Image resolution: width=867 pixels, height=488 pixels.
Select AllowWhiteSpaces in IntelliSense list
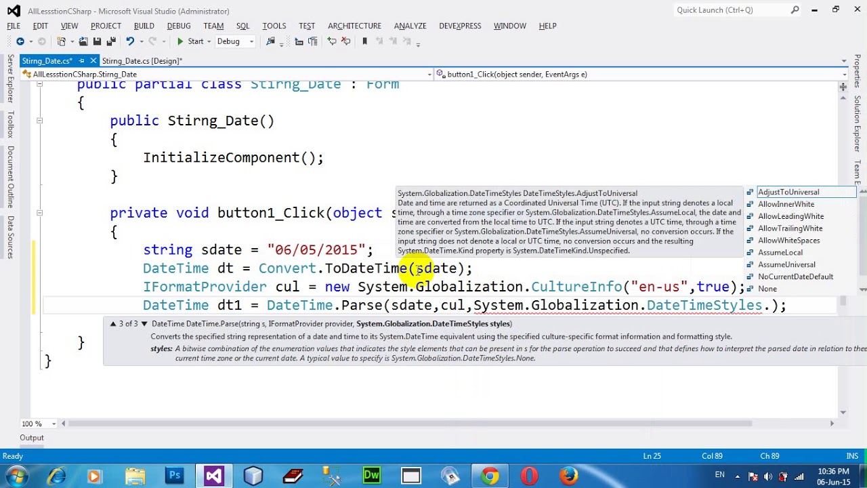tap(801, 241)
